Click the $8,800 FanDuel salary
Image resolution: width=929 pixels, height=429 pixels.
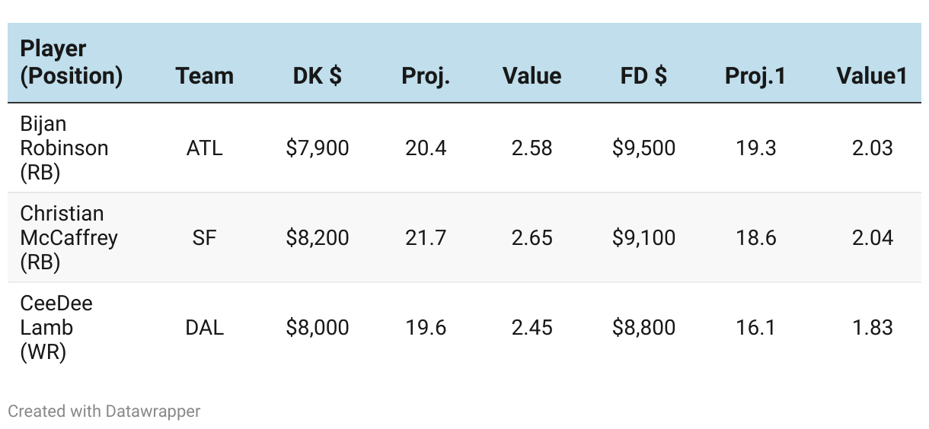643,327
